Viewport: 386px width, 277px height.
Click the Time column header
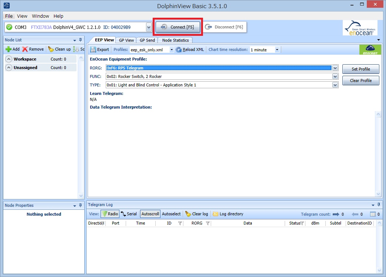click(140, 223)
